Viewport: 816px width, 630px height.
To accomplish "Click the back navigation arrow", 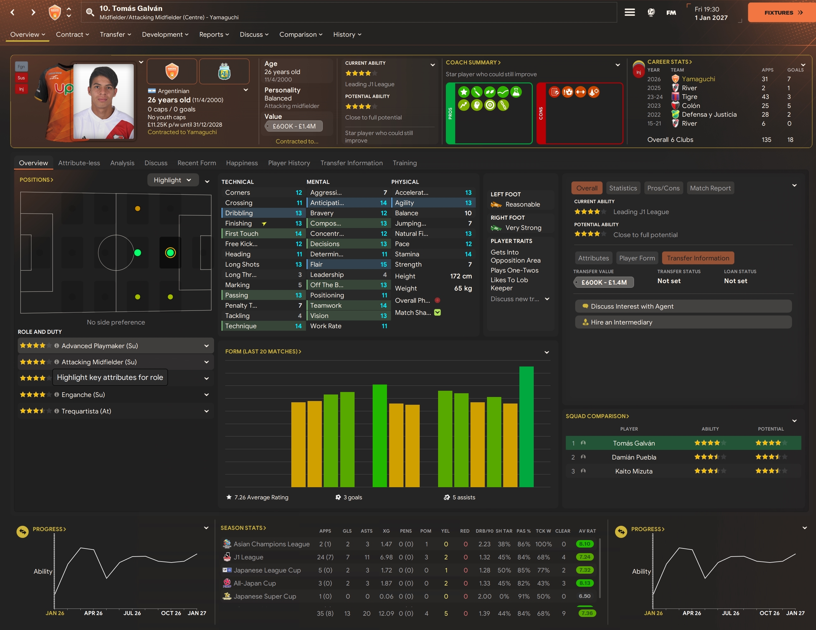I will point(13,12).
